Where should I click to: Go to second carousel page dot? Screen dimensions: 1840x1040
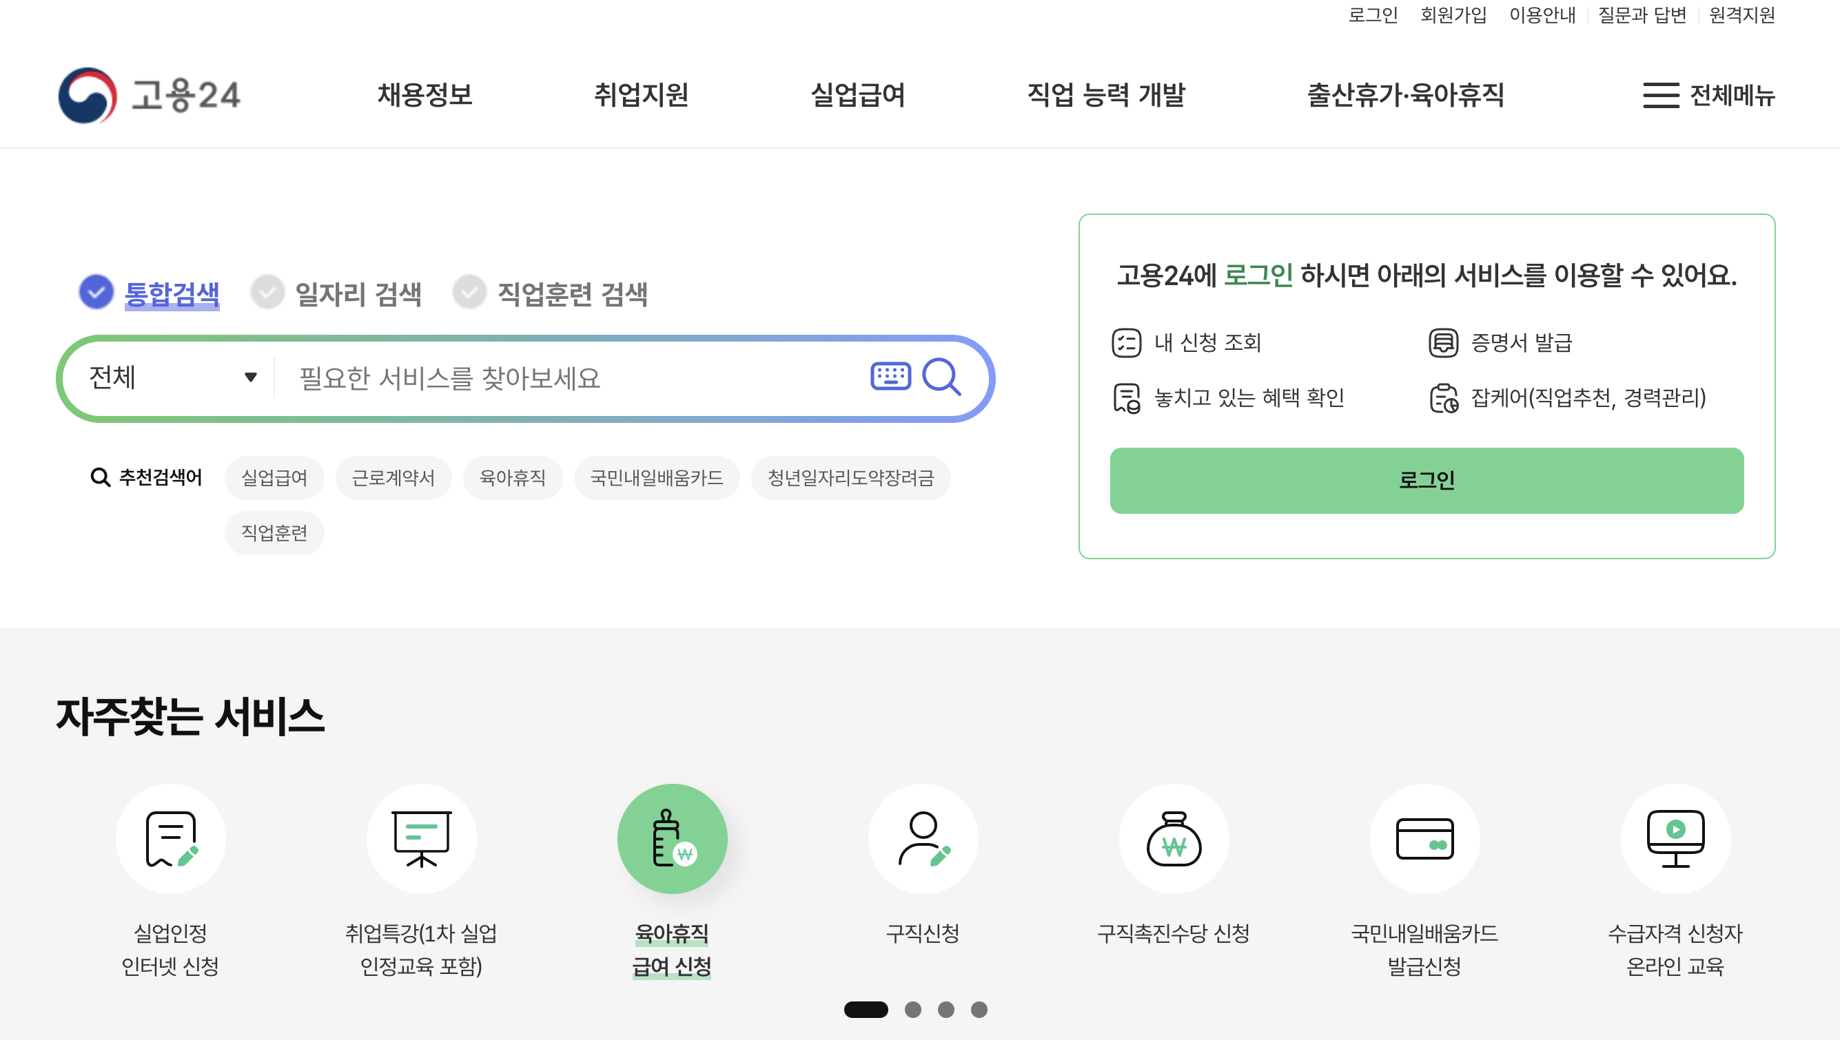coord(912,1009)
